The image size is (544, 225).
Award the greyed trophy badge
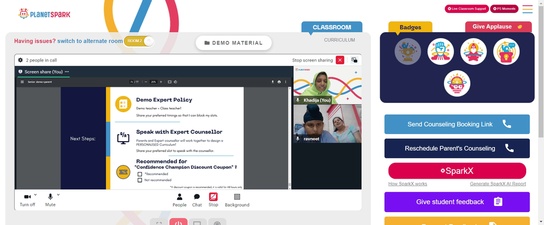(407, 51)
